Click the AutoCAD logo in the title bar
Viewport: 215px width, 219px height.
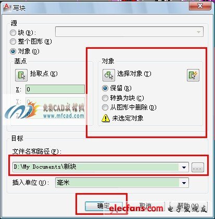6,7
